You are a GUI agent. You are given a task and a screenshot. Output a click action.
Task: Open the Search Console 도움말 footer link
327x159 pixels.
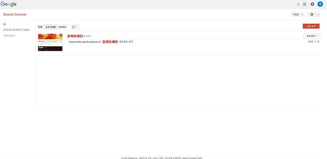pyautogui.click(x=192, y=158)
